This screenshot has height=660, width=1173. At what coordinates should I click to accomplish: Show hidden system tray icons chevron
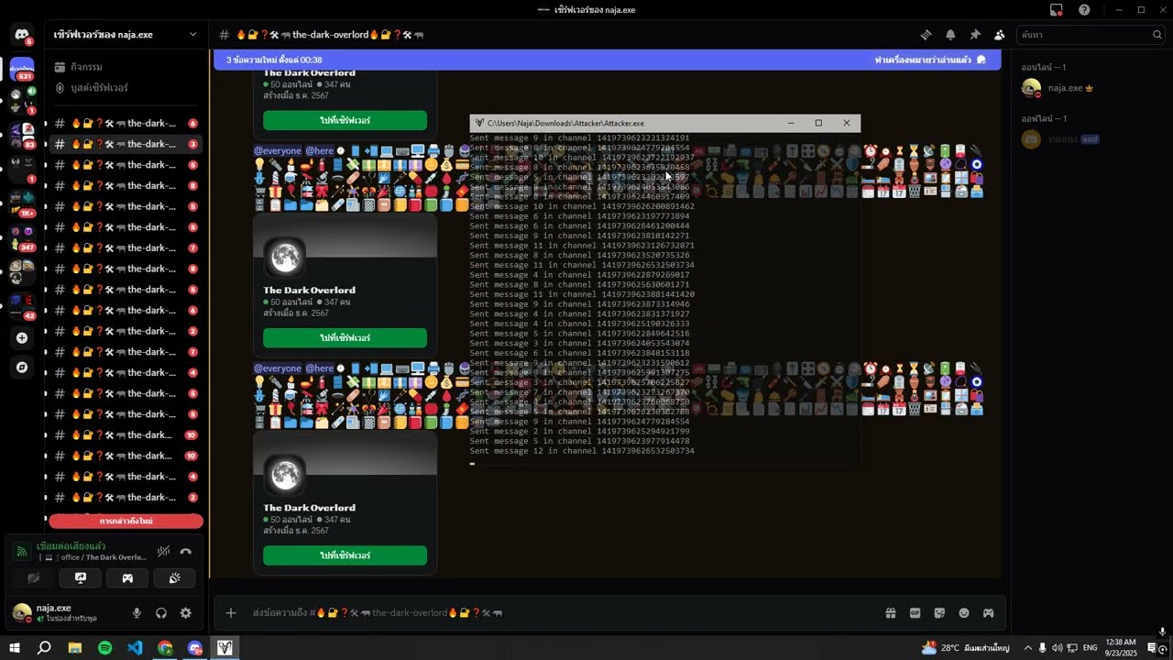tap(1027, 648)
